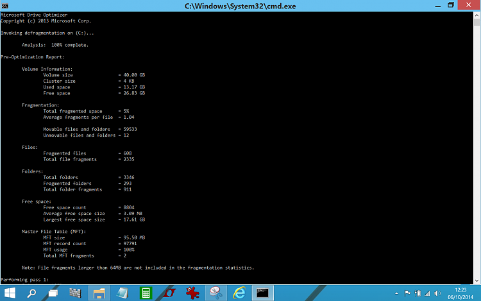Click Movable files value '59533'
Viewport: 481px width, 301px height.
coord(130,129)
